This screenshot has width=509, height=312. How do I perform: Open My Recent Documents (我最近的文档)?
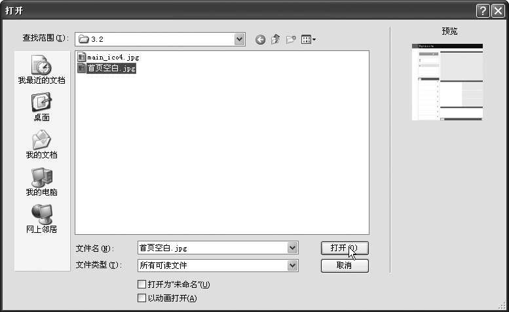click(x=42, y=69)
